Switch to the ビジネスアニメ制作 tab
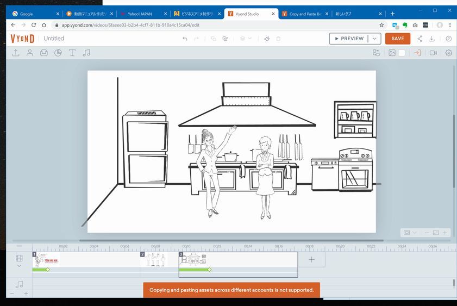 (197, 14)
